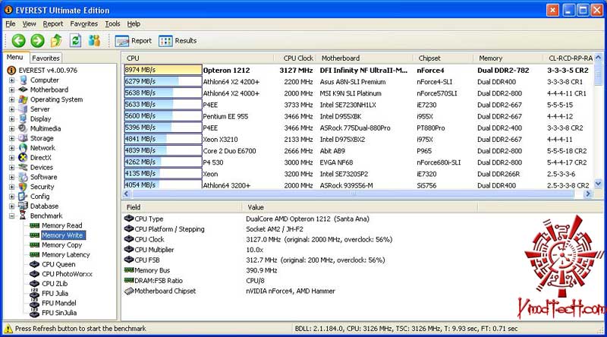
Task: Open the Tools menu
Action: click(x=112, y=24)
